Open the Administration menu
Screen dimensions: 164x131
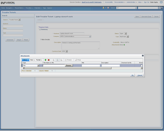131,2
